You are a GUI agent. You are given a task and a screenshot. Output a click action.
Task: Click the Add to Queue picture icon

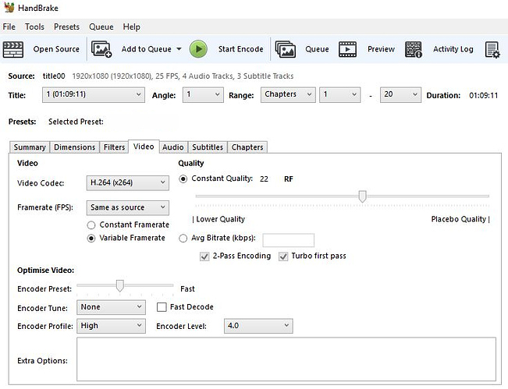(101, 49)
